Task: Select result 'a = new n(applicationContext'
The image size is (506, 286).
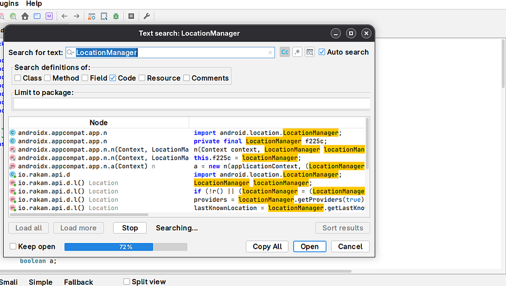Action: 279,166
